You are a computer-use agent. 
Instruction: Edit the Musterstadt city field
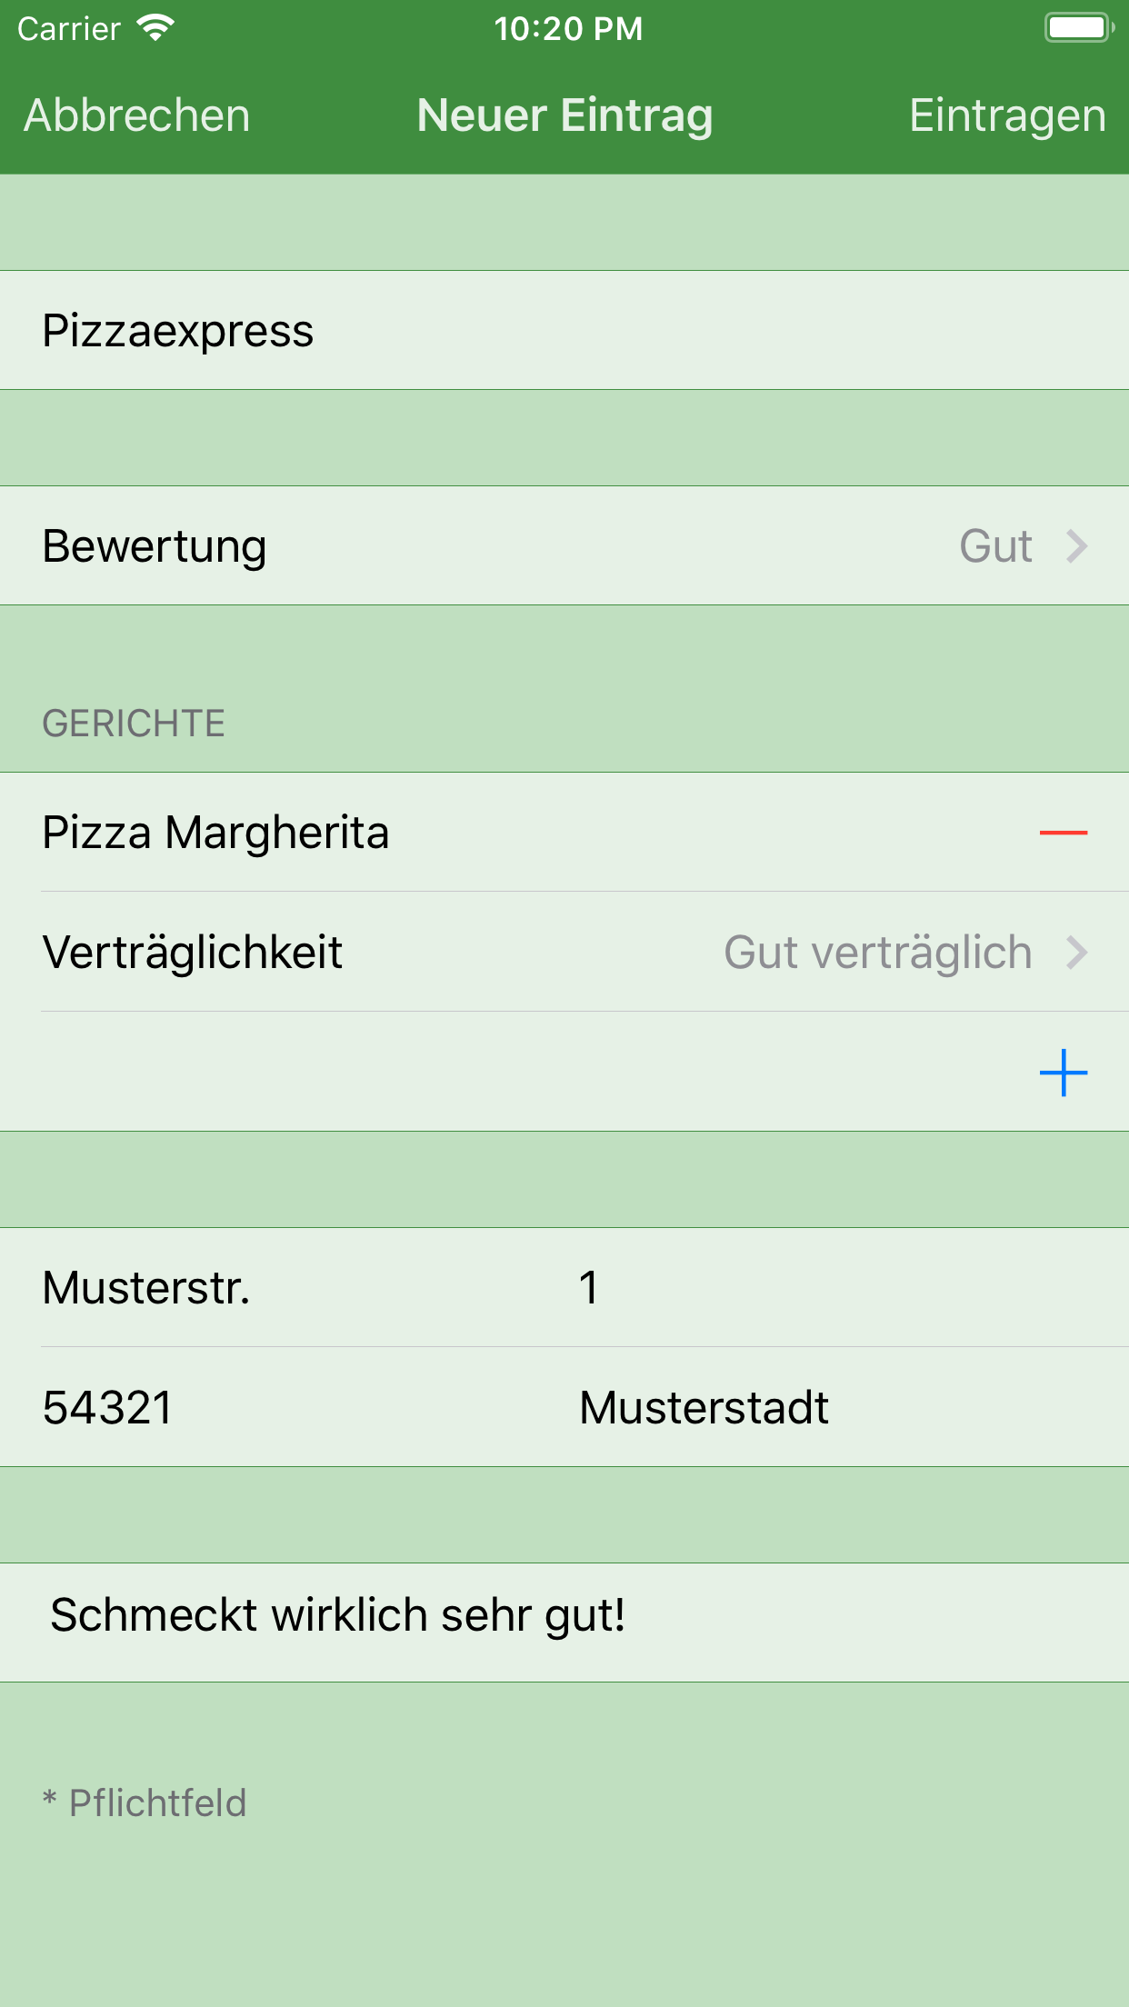coord(818,1408)
